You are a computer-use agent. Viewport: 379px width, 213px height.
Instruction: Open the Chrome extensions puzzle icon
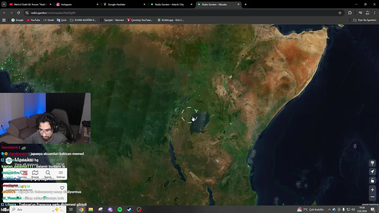coord(350,13)
